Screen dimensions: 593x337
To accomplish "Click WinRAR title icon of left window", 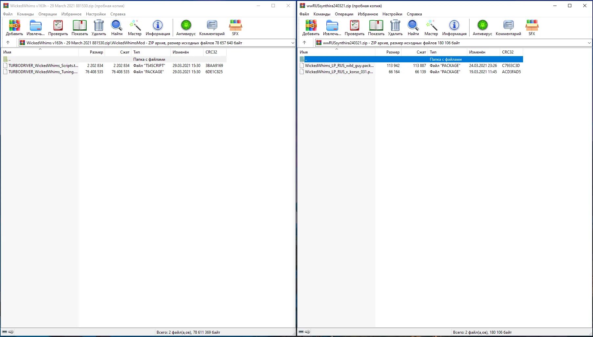I will click(x=6, y=6).
